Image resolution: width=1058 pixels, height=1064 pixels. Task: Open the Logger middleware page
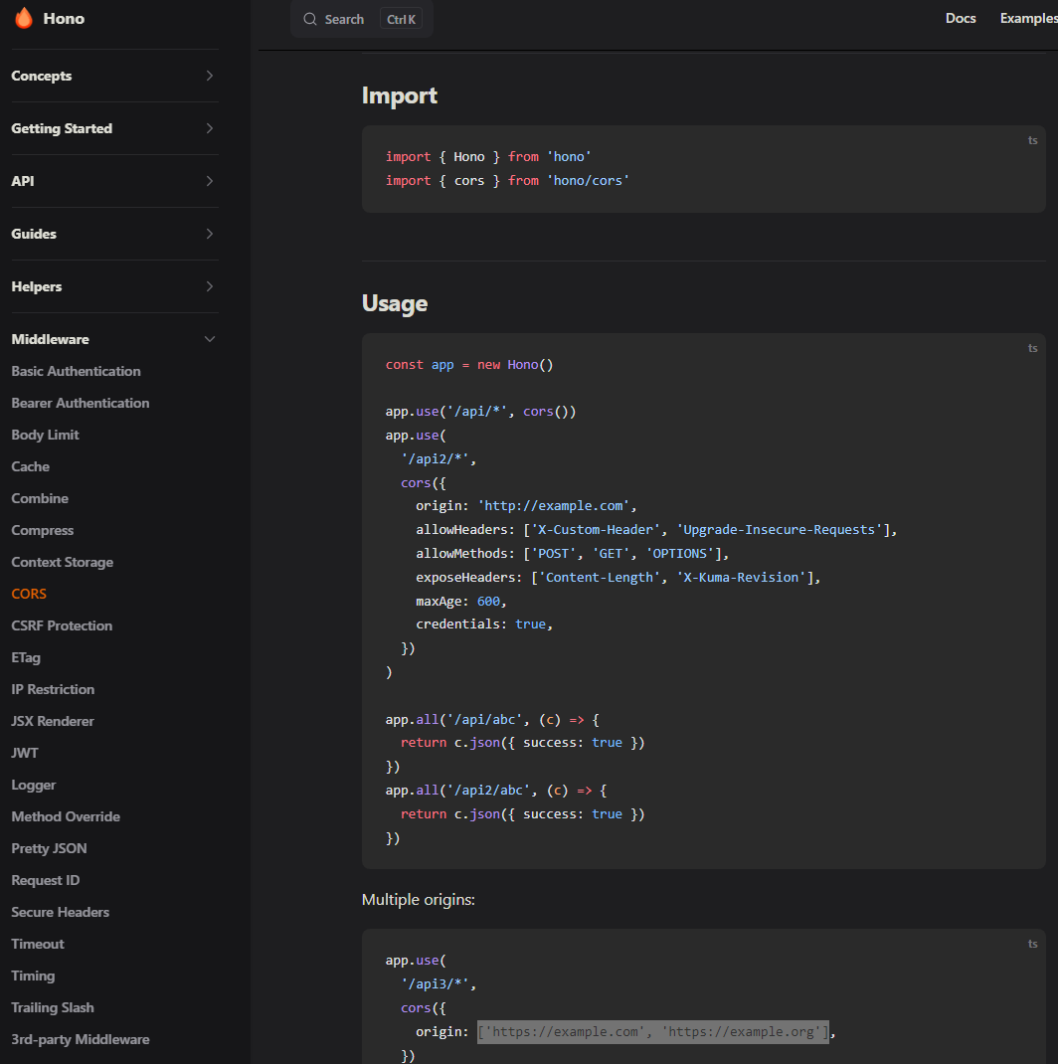(33, 785)
